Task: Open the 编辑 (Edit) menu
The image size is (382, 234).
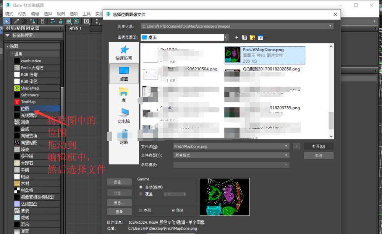Action: (x=35, y=14)
